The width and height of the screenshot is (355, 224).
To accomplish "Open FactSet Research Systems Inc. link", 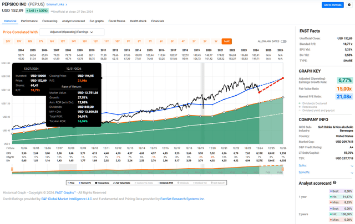I will (182, 199).
